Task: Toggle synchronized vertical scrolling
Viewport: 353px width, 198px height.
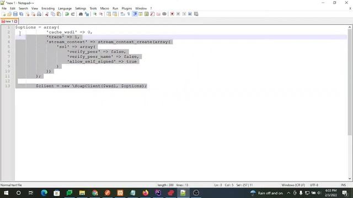Action: coord(109,14)
